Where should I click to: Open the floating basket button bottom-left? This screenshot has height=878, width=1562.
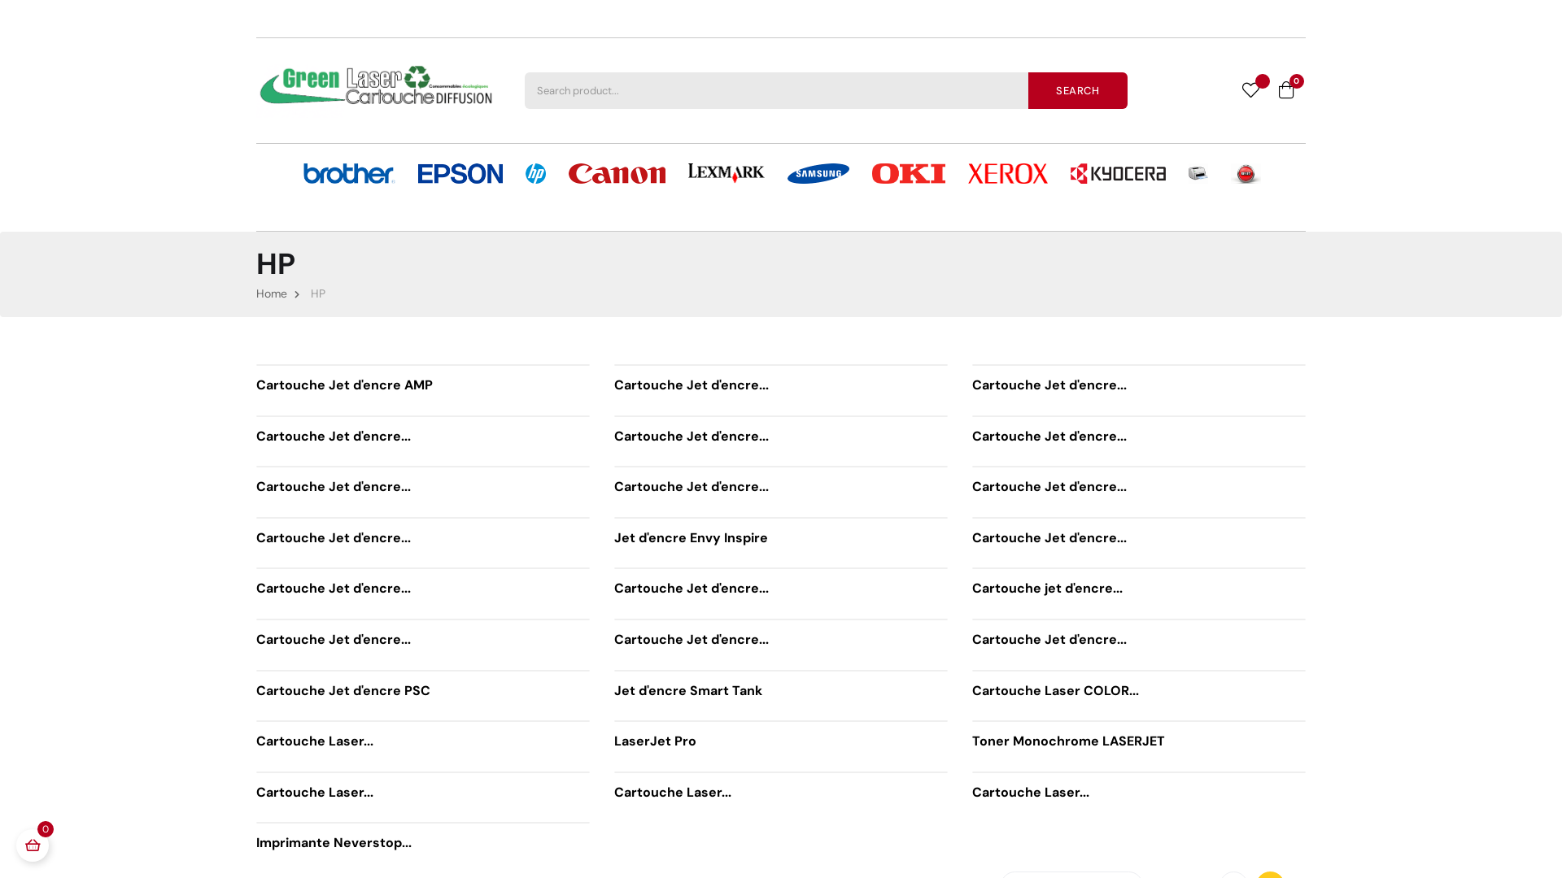point(33,845)
